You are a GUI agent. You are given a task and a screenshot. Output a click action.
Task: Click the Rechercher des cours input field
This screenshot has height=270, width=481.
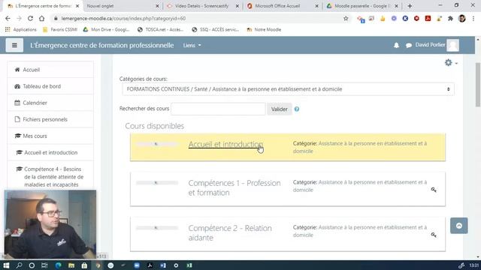coord(218,109)
